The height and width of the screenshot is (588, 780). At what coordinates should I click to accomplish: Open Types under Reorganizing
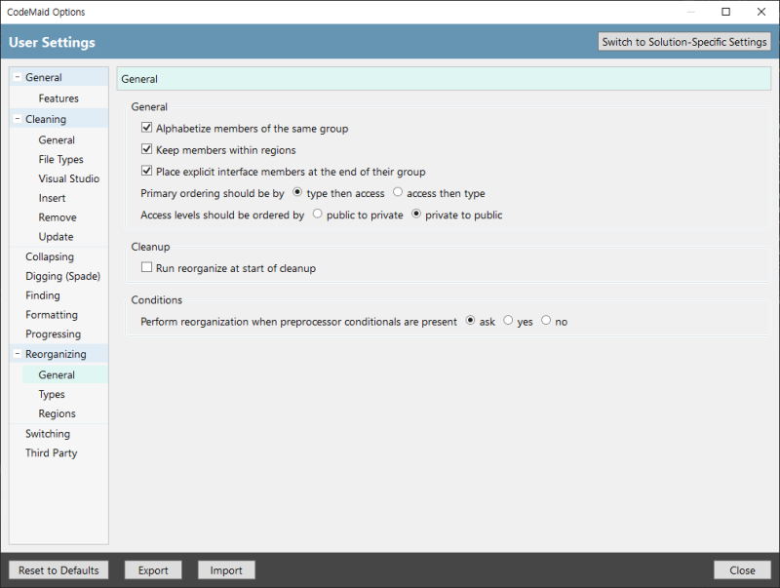click(52, 395)
